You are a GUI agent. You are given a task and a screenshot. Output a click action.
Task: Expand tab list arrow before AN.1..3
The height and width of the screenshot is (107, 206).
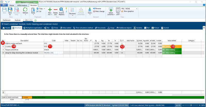pyautogui.click(x=24, y=20)
